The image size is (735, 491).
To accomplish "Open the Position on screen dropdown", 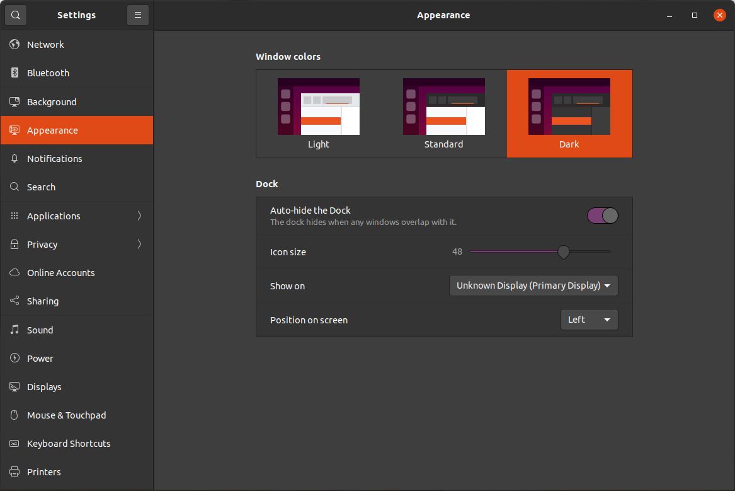I will (588, 320).
